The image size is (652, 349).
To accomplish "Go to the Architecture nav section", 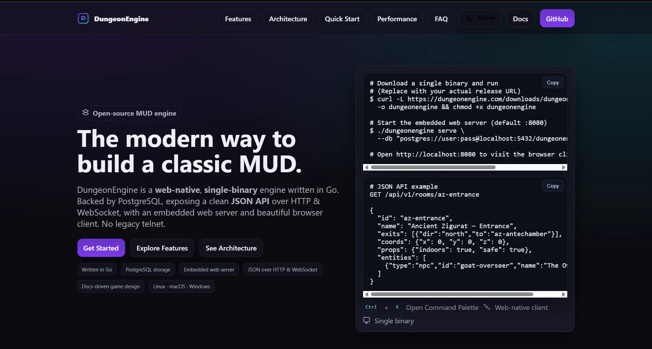I will point(288,19).
